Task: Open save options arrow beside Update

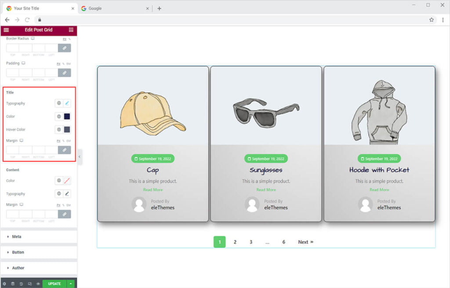Action: click(x=71, y=284)
